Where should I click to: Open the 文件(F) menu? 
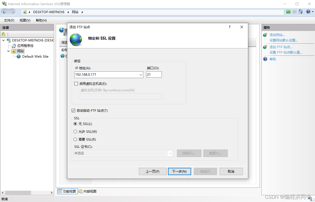click(x=9, y=20)
